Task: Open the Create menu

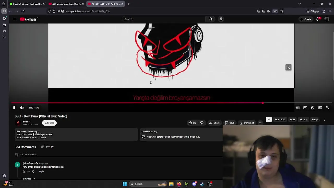Action: [306, 19]
